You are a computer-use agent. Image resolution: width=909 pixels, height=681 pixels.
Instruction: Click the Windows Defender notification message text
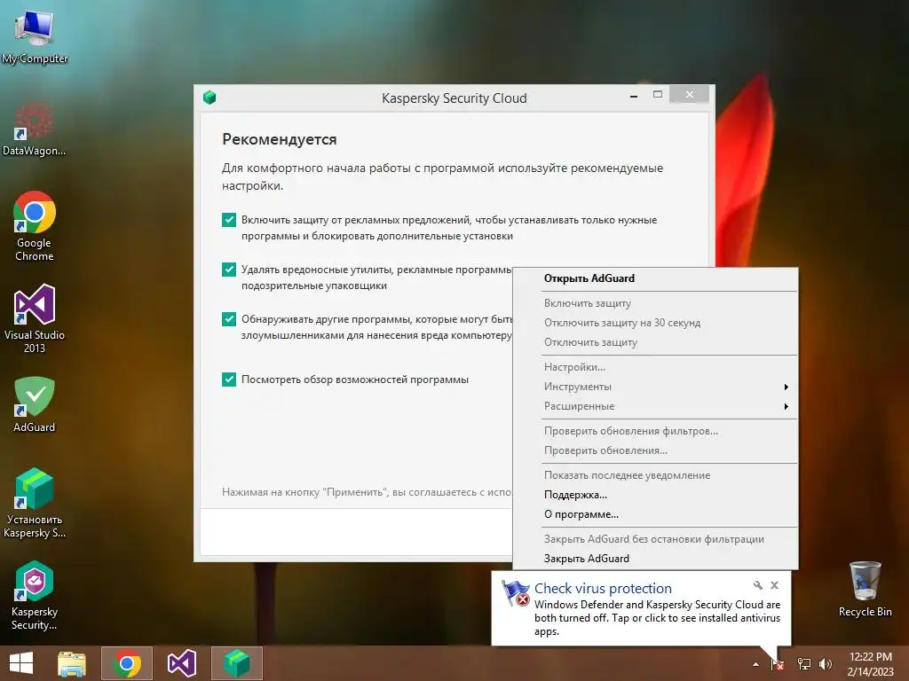coord(657,618)
